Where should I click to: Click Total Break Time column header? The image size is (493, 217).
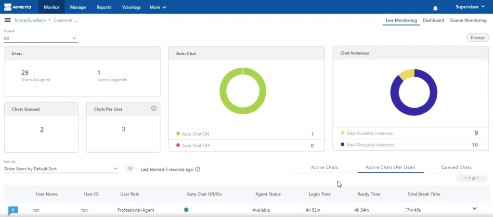click(x=424, y=194)
